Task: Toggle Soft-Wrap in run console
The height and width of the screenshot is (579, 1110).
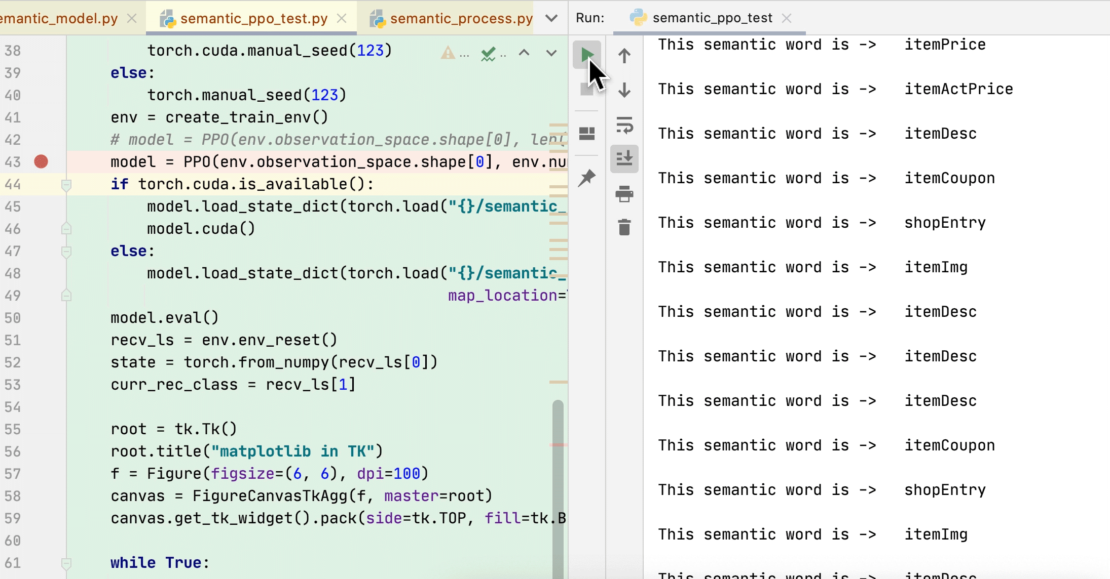Action: [x=624, y=125]
